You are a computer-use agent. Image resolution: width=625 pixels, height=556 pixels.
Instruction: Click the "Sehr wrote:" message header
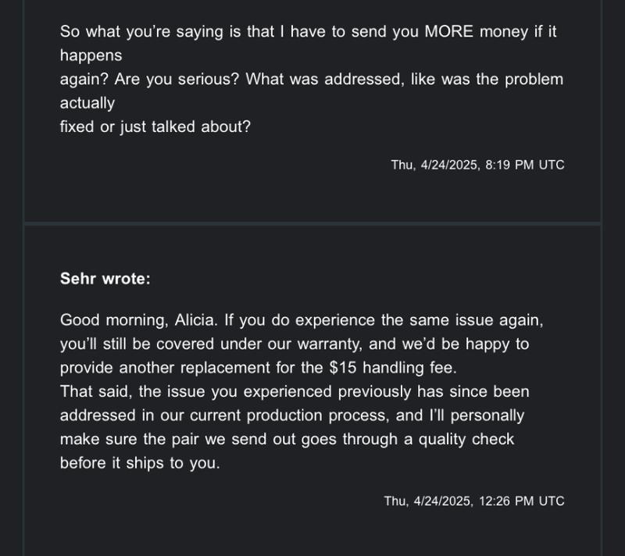(105, 279)
